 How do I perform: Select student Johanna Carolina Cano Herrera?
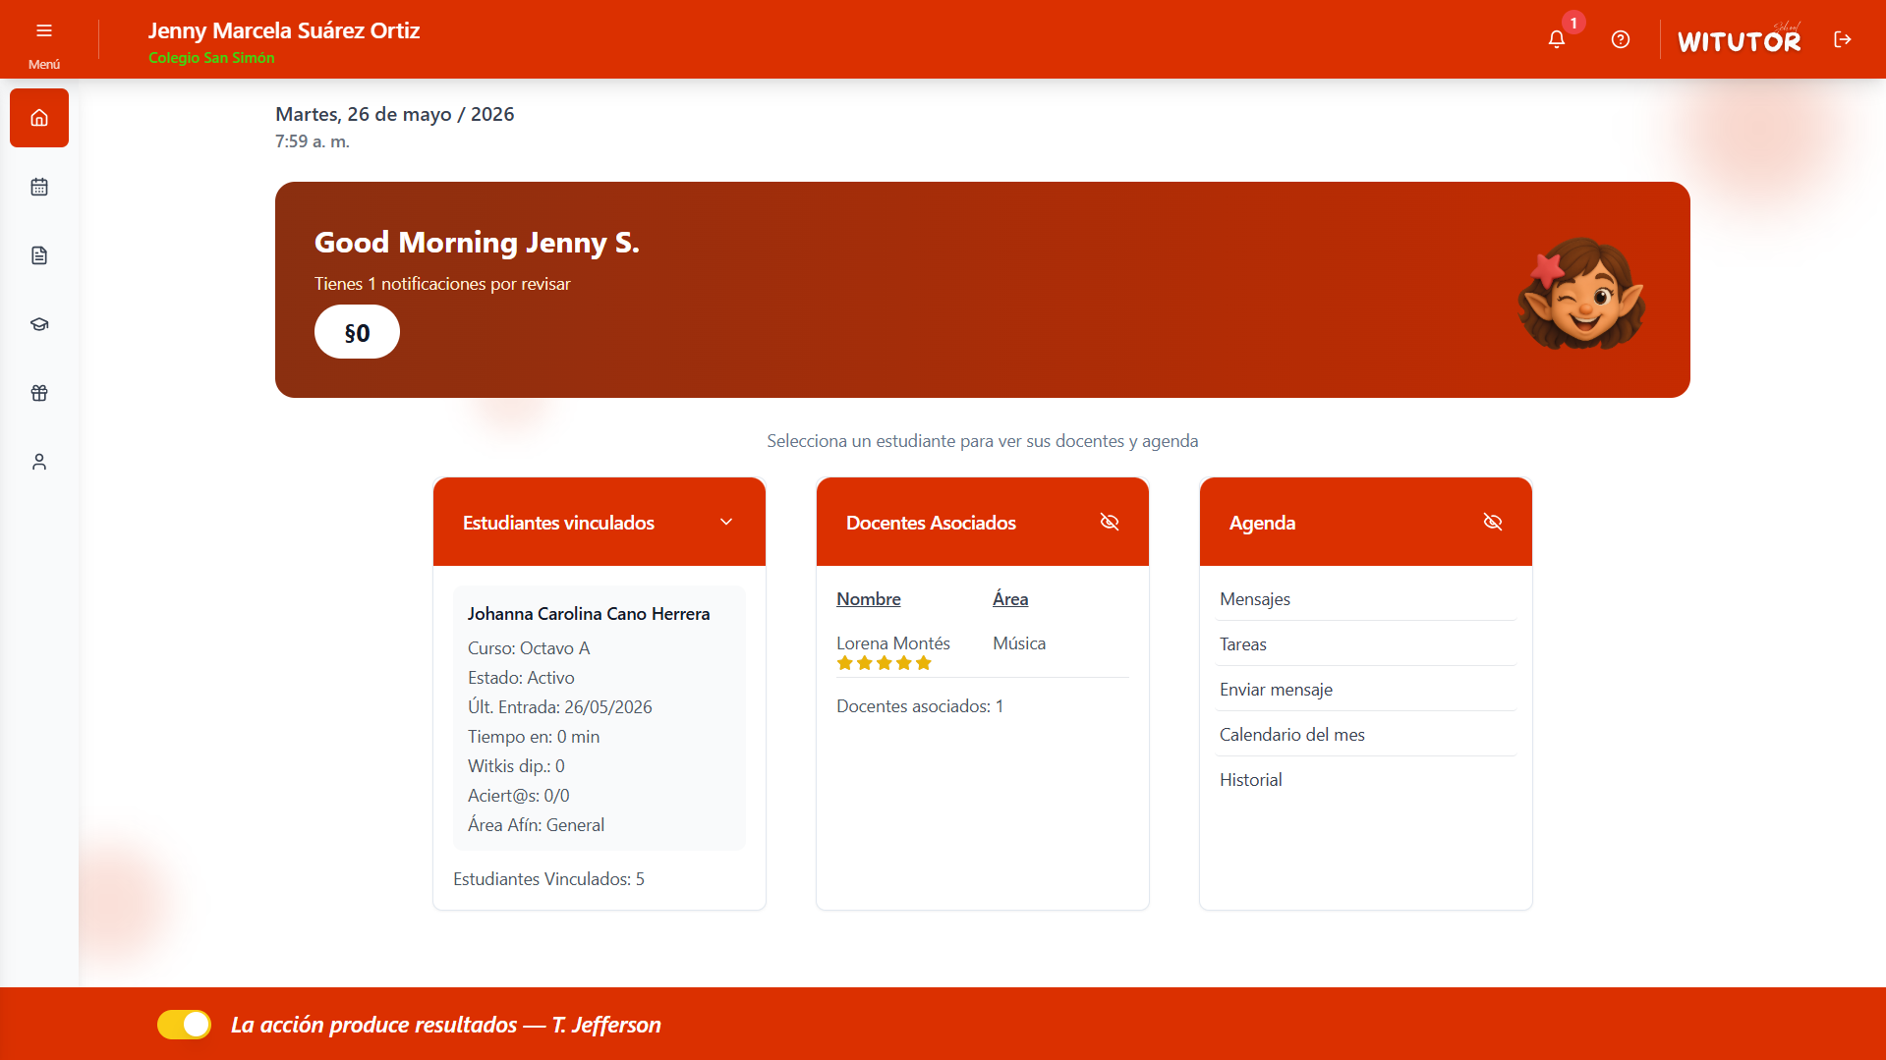(589, 614)
